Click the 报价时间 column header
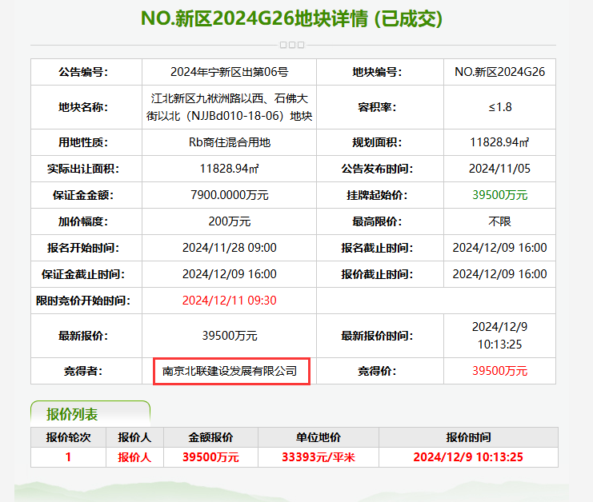Screen dimensions: 593x502 (x=468, y=437)
